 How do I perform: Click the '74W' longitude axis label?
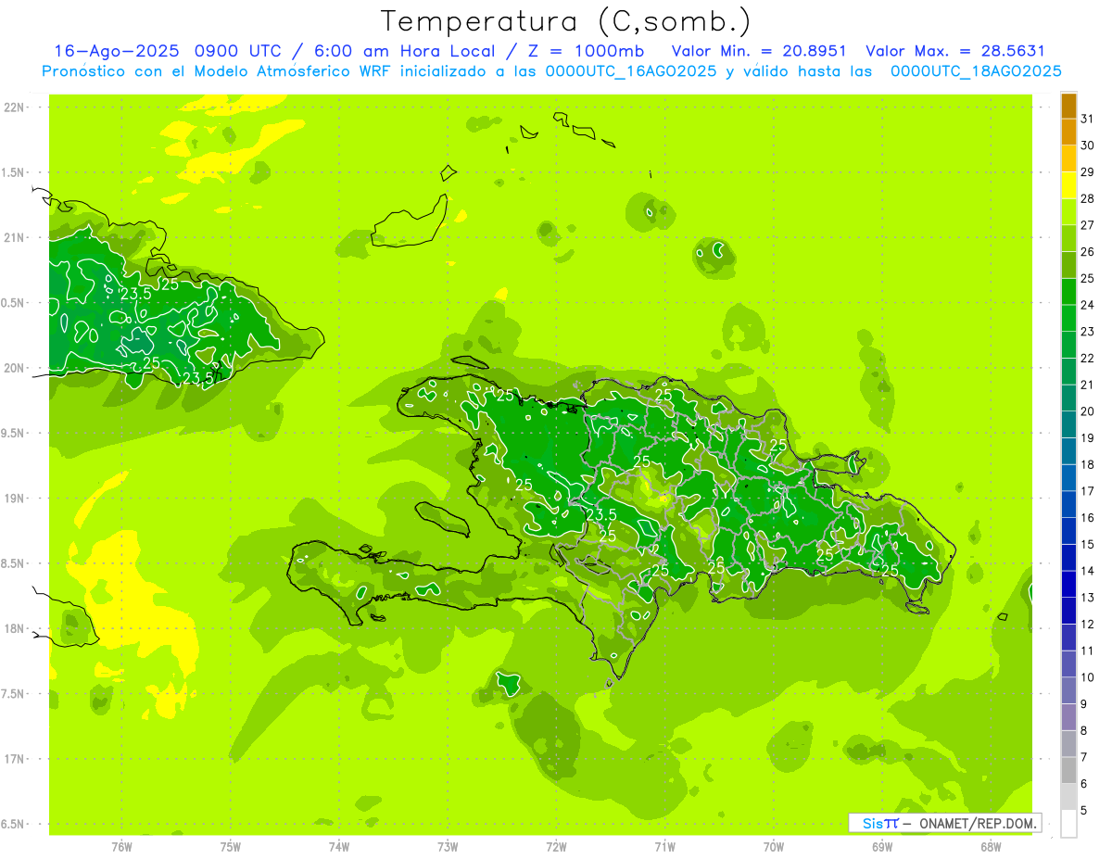338,847
